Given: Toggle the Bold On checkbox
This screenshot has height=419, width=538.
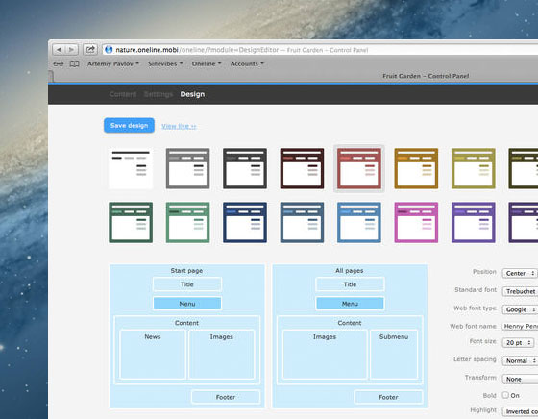Looking at the screenshot, I should [505, 395].
